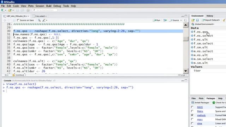The image size is (226, 127).
Task: Click the editor vertical scrollbar thumb
Action: 186,38
